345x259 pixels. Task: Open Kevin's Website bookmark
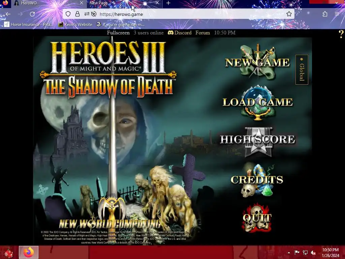coord(75,24)
